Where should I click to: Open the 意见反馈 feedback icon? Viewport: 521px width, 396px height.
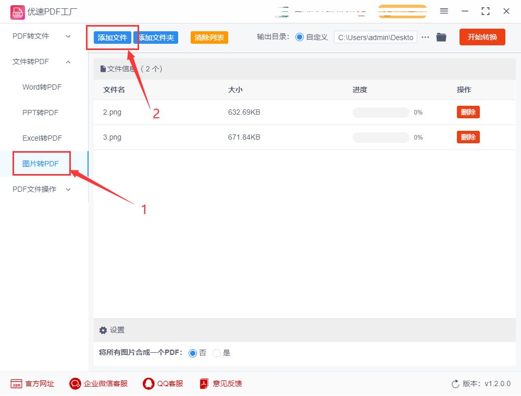point(204,383)
